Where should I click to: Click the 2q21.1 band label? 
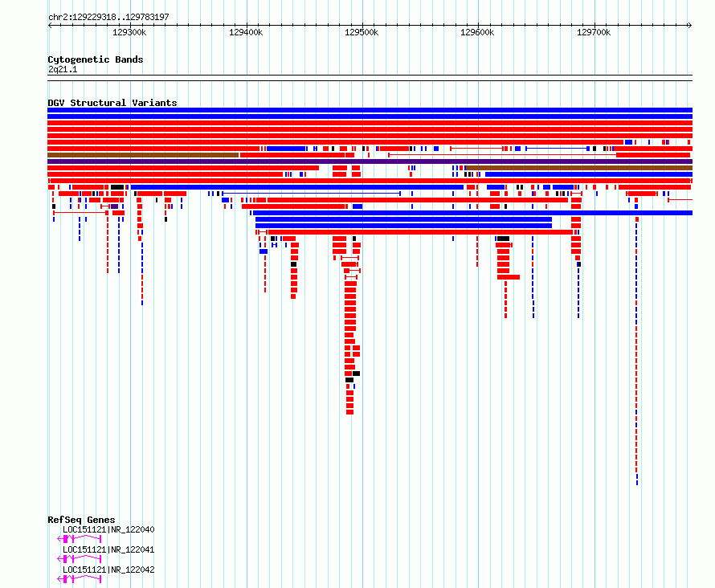coord(63,69)
